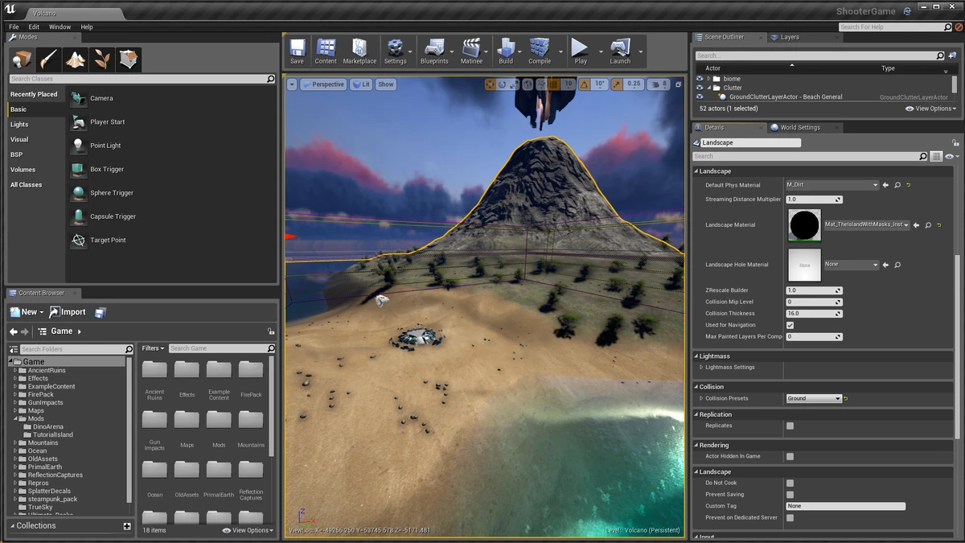Enable the Used for Navigation checkbox
The width and height of the screenshot is (965, 543).
pyautogui.click(x=790, y=325)
